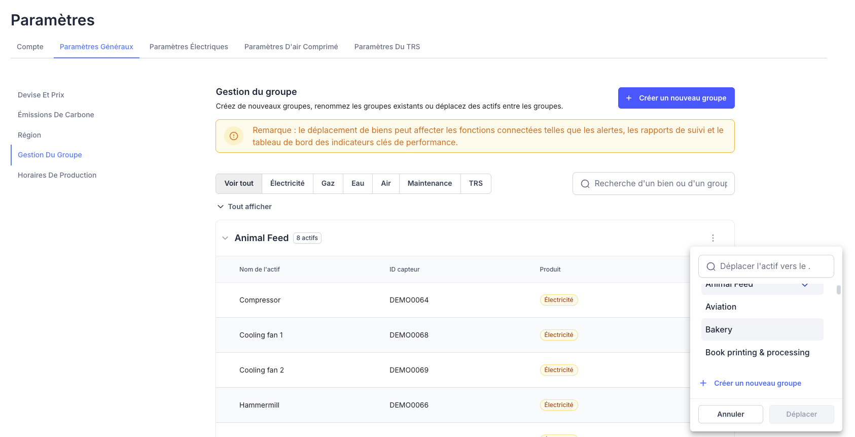The width and height of the screenshot is (855, 437).
Task: Click the magnifier icon in Déplacer l'actif field
Action: (x=711, y=266)
